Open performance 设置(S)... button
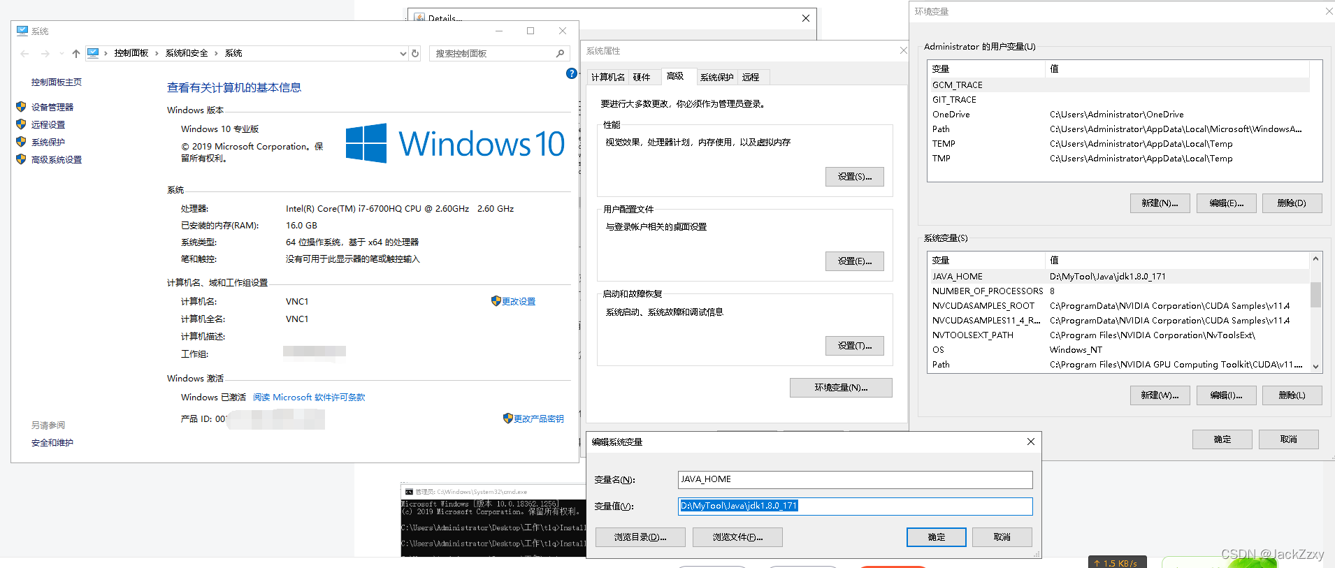This screenshot has width=1335, height=568. [x=855, y=177]
